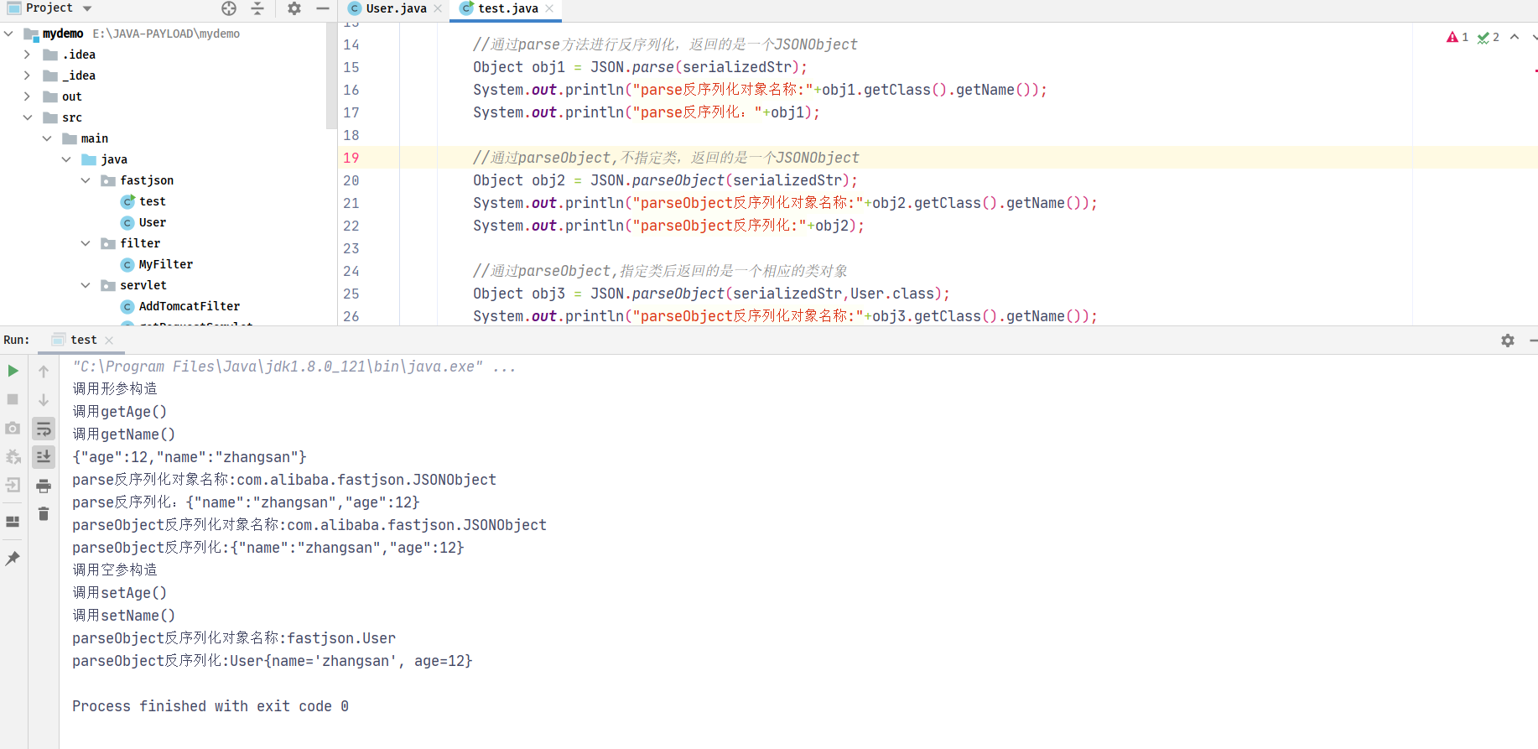
Task: Click the typo check indicator showing 2
Action: [x=1489, y=37]
